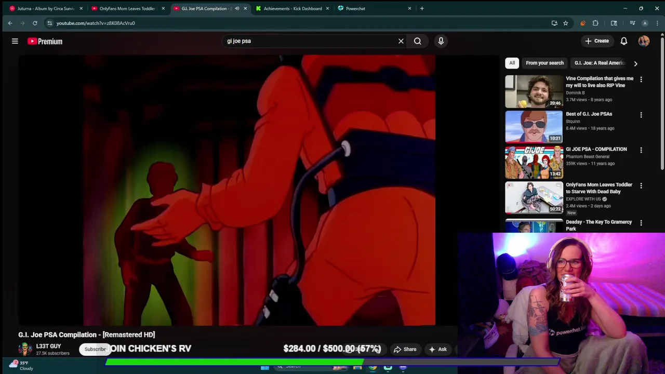The width and height of the screenshot is (665, 374).
Task: Open Deadsy - The Key To Gramercy Park
Action: 598,225
